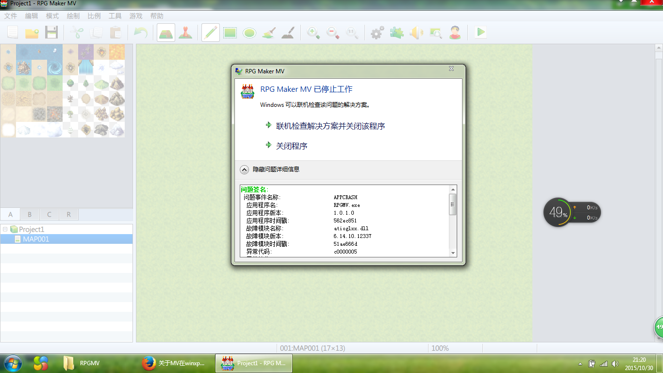Switch to Event editing mode icon
663x373 pixels.
tap(185, 33)
